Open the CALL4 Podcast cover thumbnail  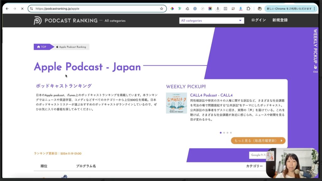coord(176,103)
